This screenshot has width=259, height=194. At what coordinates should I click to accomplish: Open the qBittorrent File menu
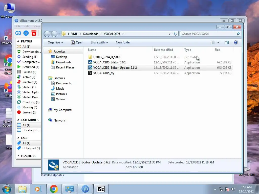(18, 26)
